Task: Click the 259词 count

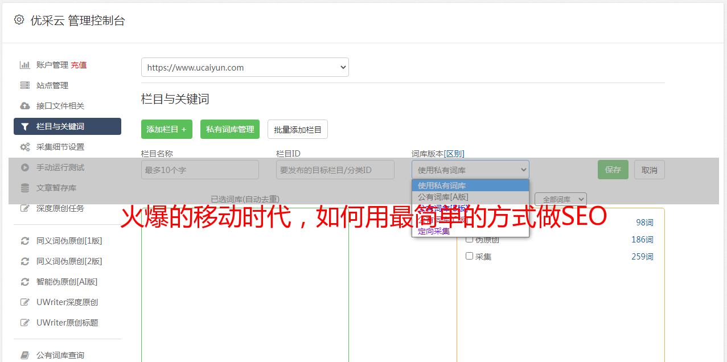Action: point(642,257)
